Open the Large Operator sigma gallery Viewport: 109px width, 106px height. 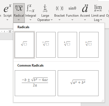pos(45,13)
